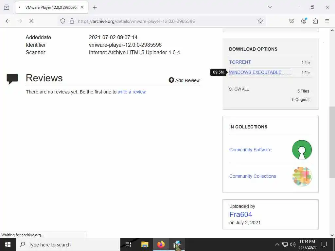Viewport: 335px width, 251px height.
Task: Open a new browser tab
Action: tap(95, 8)
